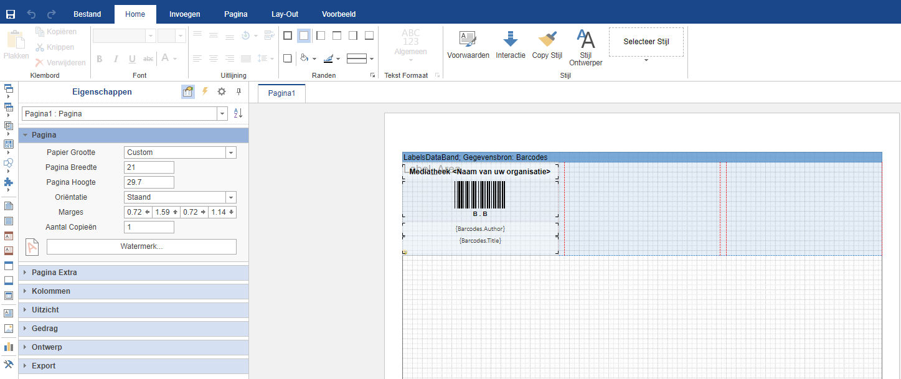Click the Pagina Breedte input field
This screenshot has height=379, width=901.
click(x=149, y=167)
